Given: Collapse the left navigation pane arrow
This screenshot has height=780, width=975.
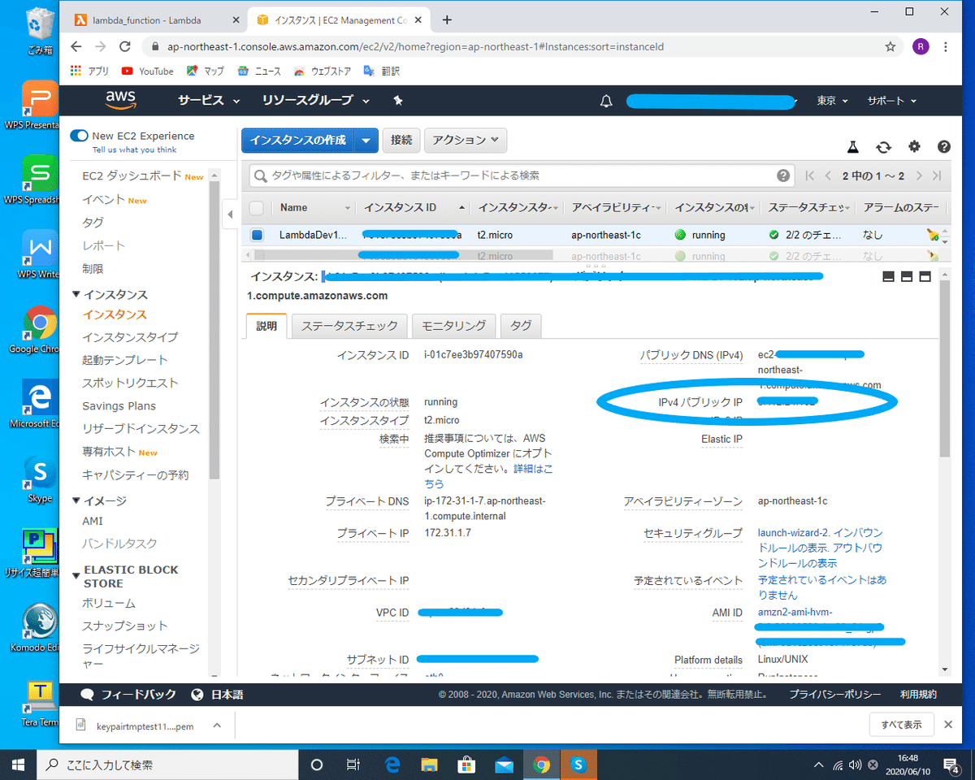Looking at the screenshot, I should pos(230,214).
